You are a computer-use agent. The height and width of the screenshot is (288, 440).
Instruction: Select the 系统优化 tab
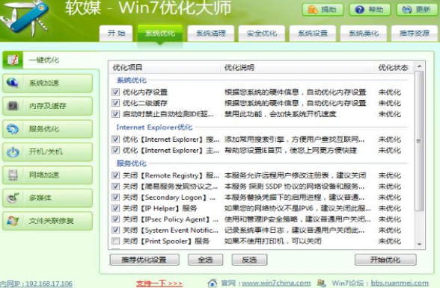159,34
